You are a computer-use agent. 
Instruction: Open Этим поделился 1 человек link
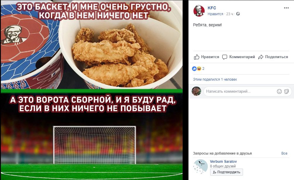(x=215, y=79)
